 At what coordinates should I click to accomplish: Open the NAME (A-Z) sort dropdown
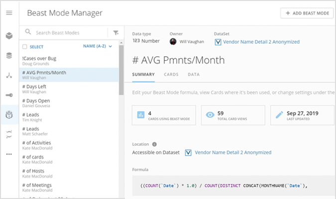point(98,46)
